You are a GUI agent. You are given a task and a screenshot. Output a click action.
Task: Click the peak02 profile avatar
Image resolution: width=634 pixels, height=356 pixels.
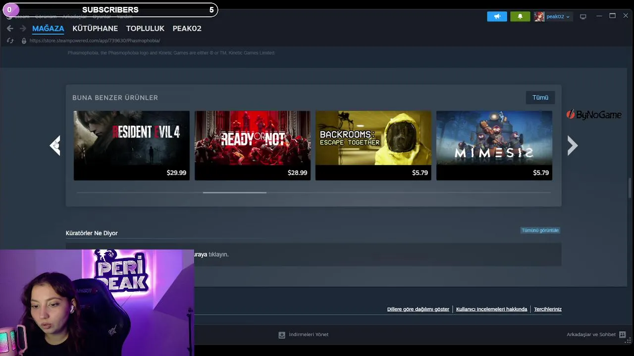(539, 16)
